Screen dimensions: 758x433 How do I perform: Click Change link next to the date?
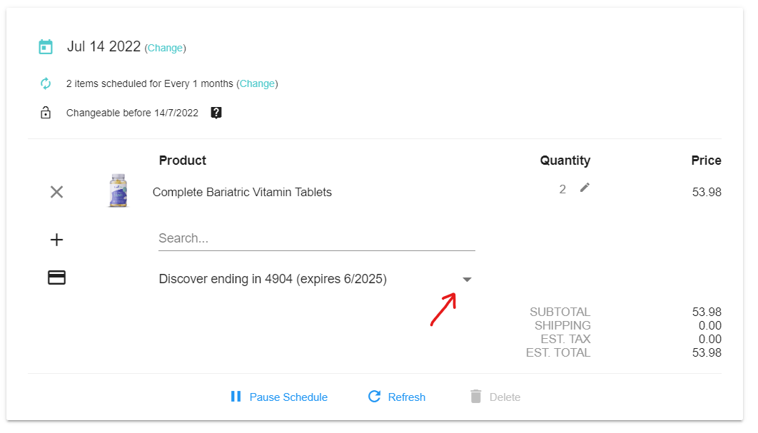165,48
